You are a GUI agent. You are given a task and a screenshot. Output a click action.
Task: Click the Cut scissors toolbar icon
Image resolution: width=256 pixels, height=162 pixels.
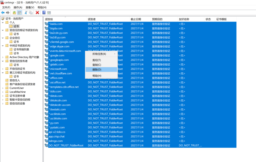coord(26,13)
